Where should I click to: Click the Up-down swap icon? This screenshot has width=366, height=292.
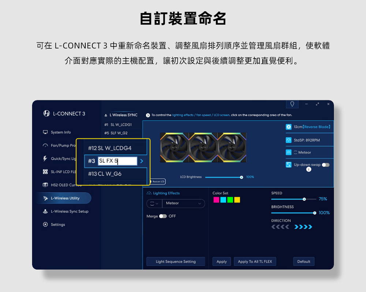(x=288, y=164)
